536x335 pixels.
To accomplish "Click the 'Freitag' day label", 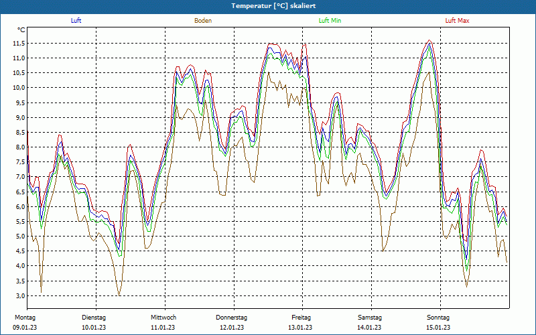I will pyautogui.click(x=301, y=318).
